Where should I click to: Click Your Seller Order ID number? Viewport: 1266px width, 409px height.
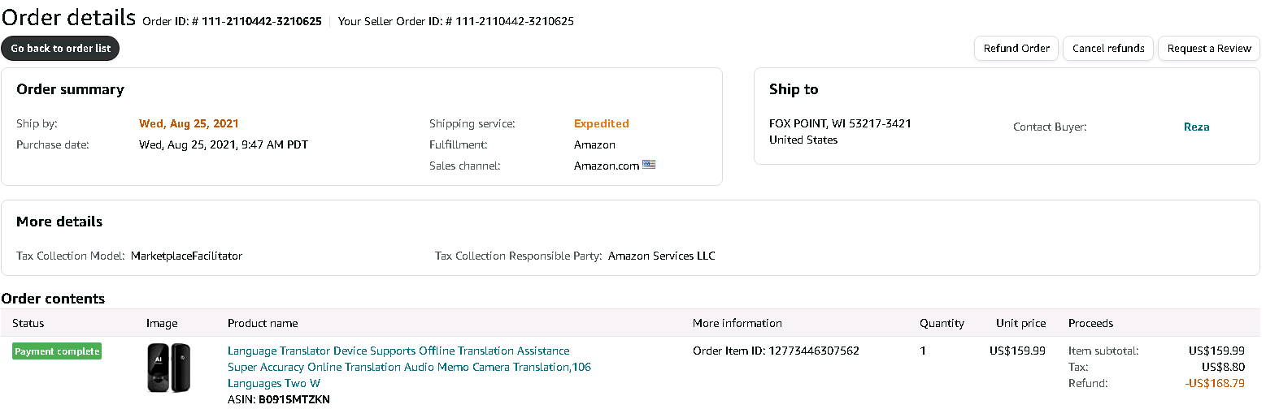[513, 22]
